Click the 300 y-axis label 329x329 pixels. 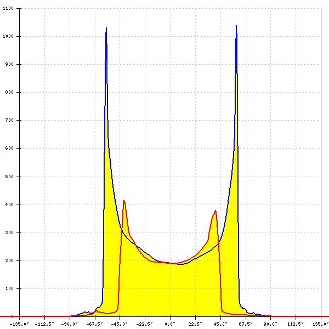(x=9, y=232)
